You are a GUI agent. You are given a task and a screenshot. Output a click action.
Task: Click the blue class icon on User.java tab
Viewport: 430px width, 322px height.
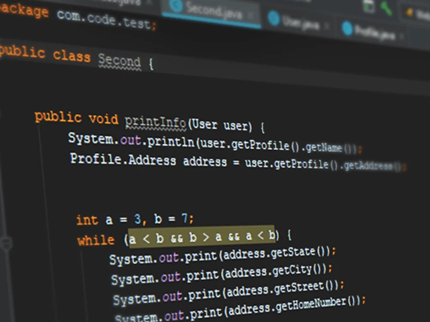pyautogui.click(x=273, y=19)
